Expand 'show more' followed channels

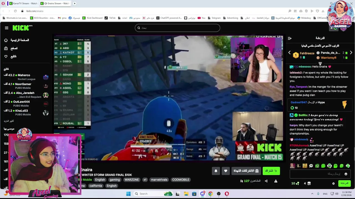[x=9, y=121]
